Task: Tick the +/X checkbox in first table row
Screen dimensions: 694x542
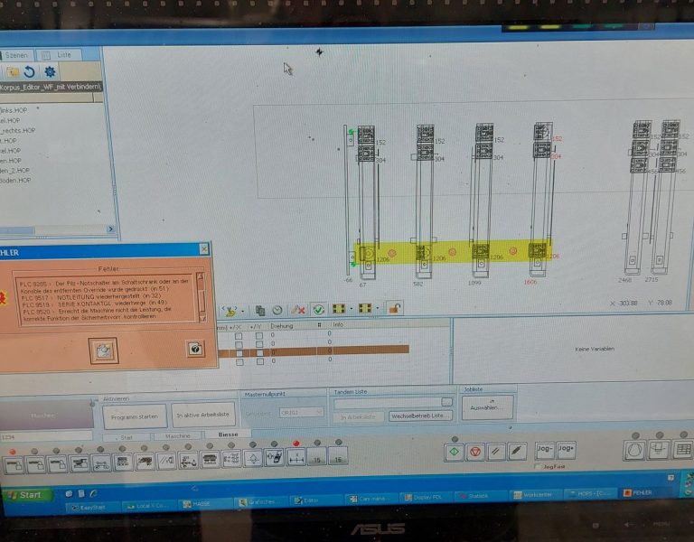Action: tap(239, 336)
